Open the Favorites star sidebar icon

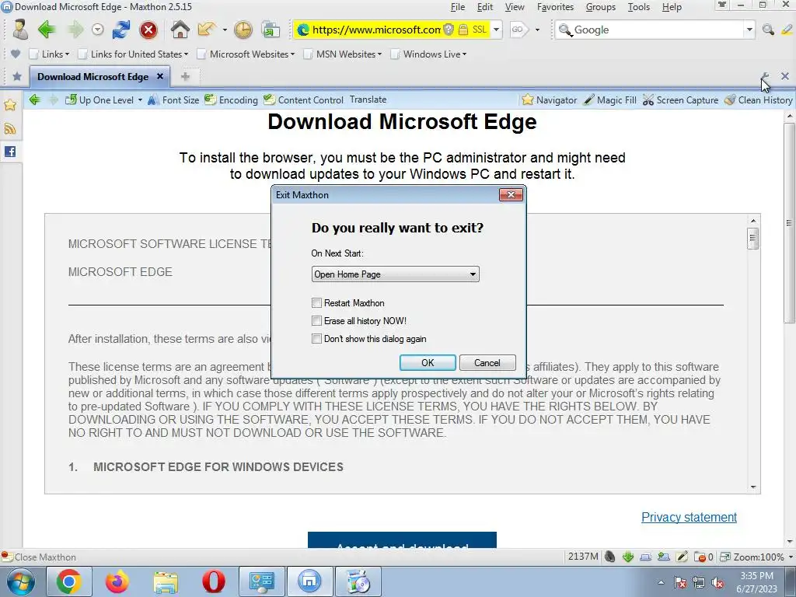point(10,105)
